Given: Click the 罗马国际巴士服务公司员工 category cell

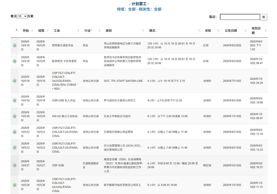Looking at the screenshot, I should pos(120,100).
